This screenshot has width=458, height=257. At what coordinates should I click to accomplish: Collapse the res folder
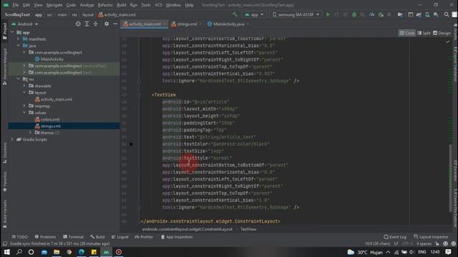click(x=19, y=79)
